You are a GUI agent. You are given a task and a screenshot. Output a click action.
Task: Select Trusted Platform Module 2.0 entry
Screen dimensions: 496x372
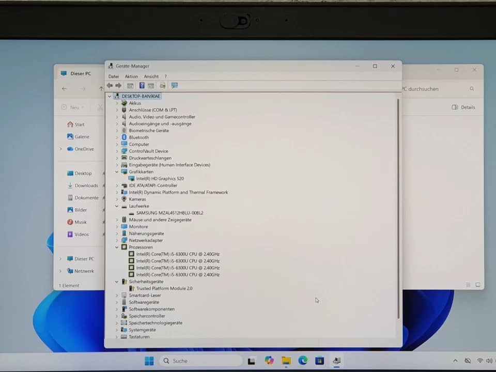[164, 288]
